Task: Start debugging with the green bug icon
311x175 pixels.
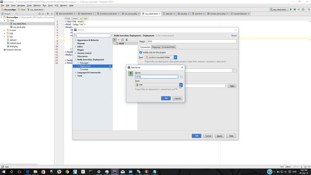Action: [295, 10]
